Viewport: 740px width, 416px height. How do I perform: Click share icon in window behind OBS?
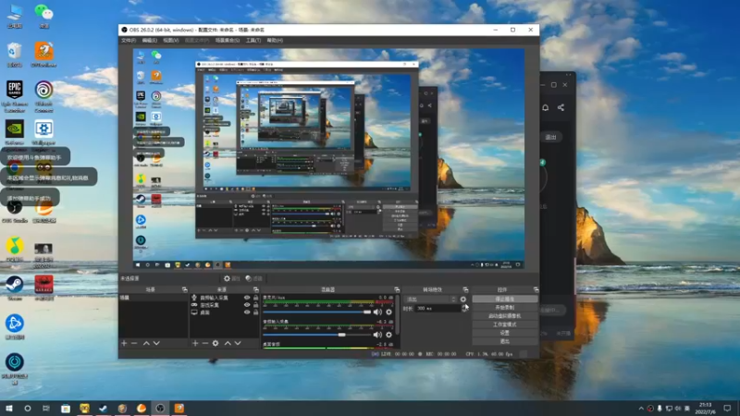pyautogui.click(x=561, y=107)
